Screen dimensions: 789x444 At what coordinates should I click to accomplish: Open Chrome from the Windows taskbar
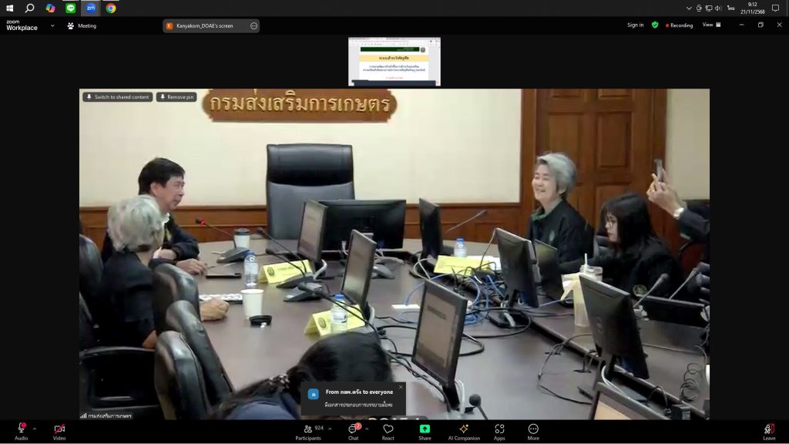pos(111,8)
